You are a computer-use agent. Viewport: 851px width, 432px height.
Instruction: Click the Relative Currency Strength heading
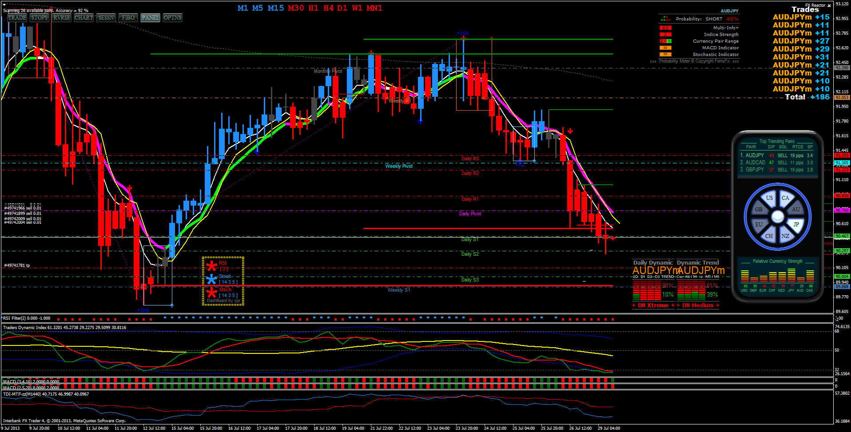[x=778, y=261]
